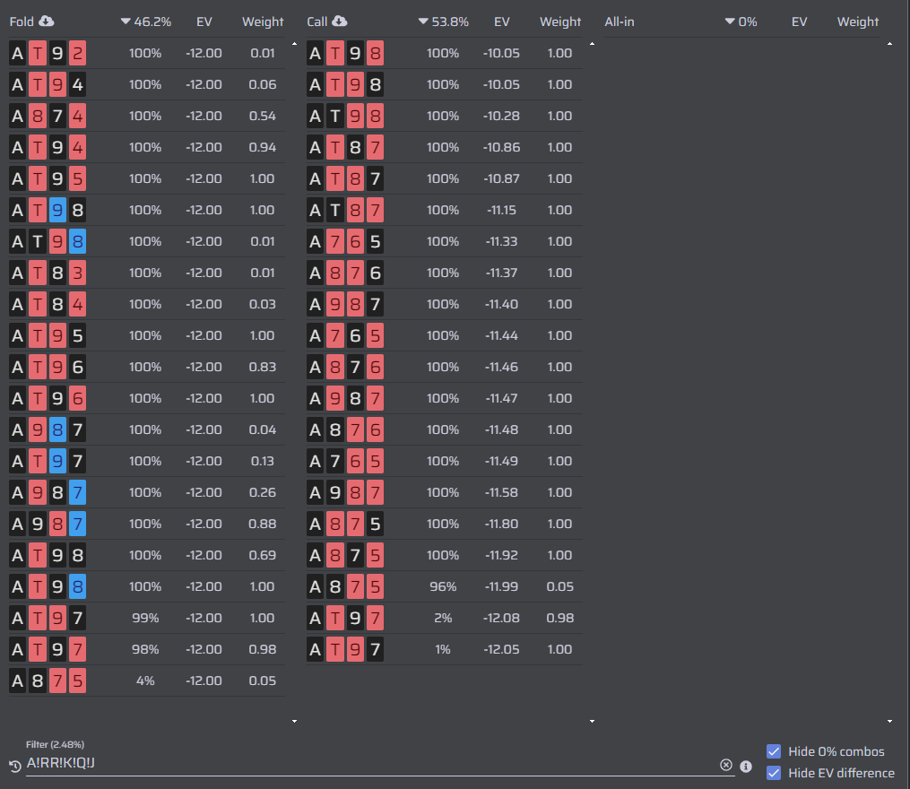Open filter history icon
The image size is (910, 789).
coord(15,766)
